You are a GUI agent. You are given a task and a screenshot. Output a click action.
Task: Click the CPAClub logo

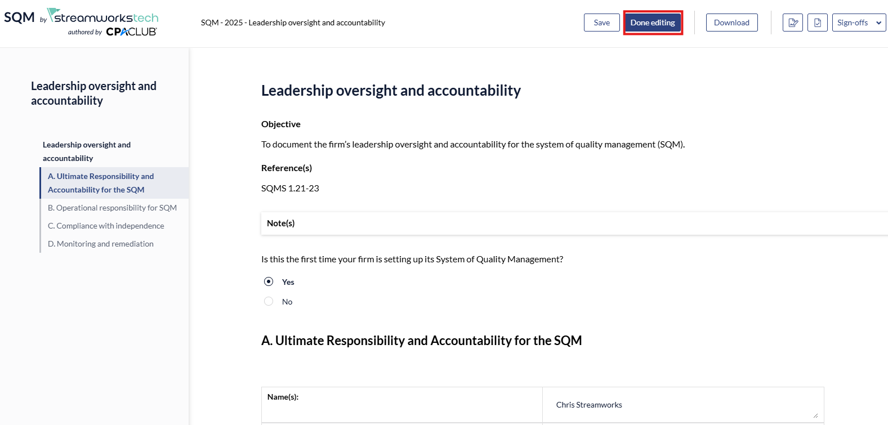click(x=131, y=32)
